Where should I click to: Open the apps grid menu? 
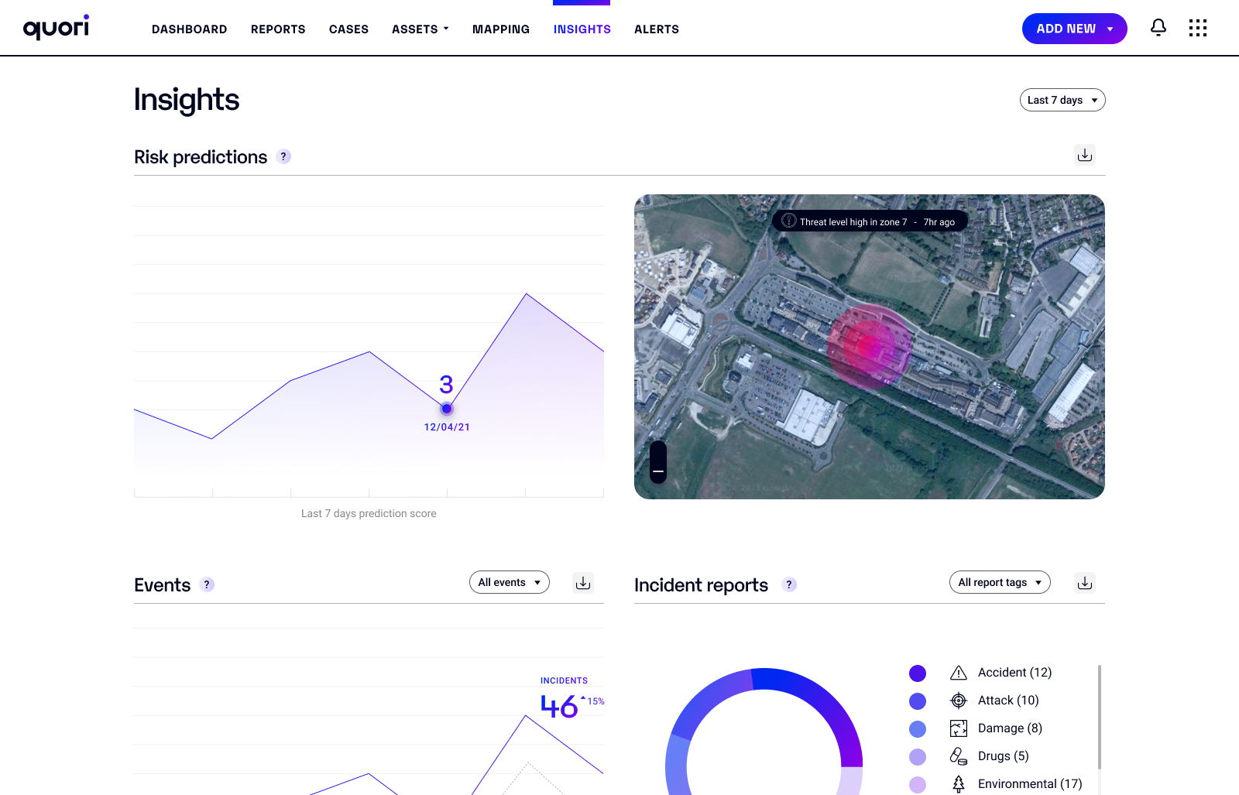click(1198, 28)
